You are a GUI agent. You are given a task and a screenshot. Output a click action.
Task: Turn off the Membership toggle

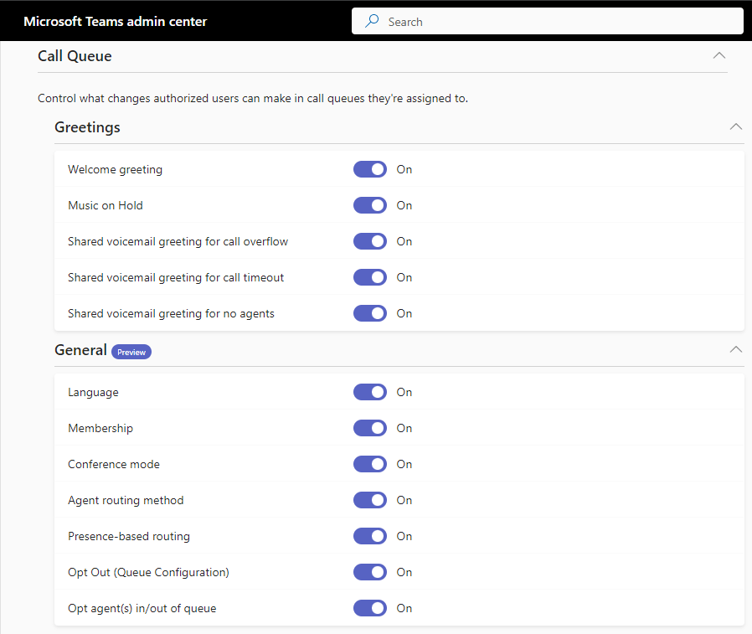[x=370, y=428]
